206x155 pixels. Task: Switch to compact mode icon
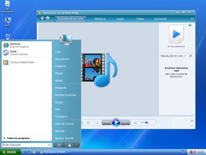(192, 126)
